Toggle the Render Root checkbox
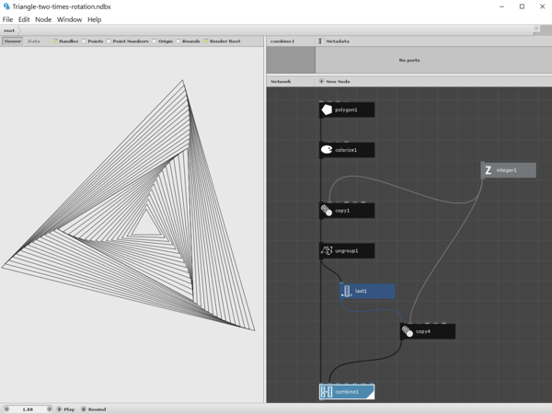Viewport: 552px width, 414px height. (206, 41)
